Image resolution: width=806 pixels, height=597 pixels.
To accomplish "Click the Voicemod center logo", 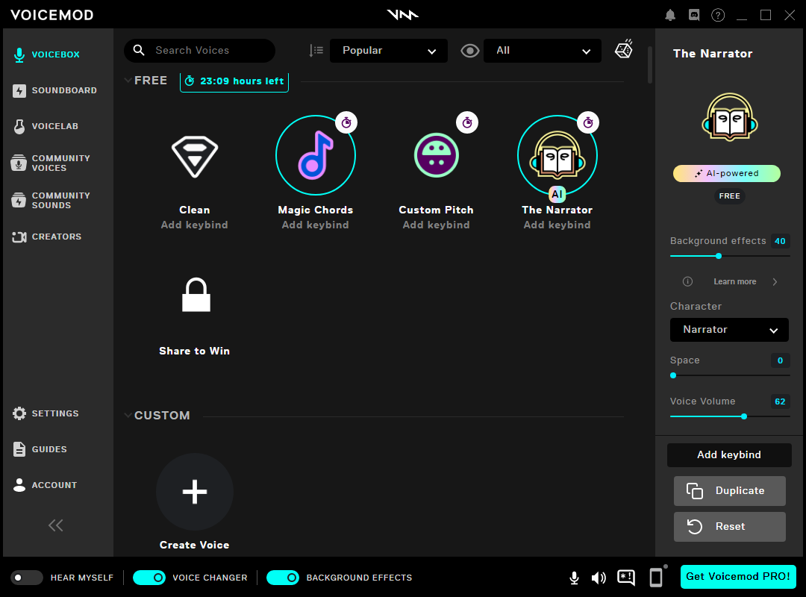I will click(x=402, y=15).
